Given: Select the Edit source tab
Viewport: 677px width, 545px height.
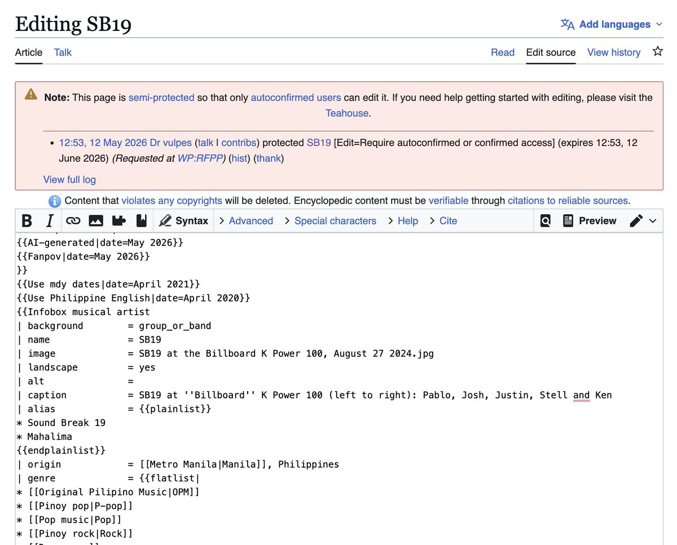Looking at the screenshot, I should click(x=551, y=52).
